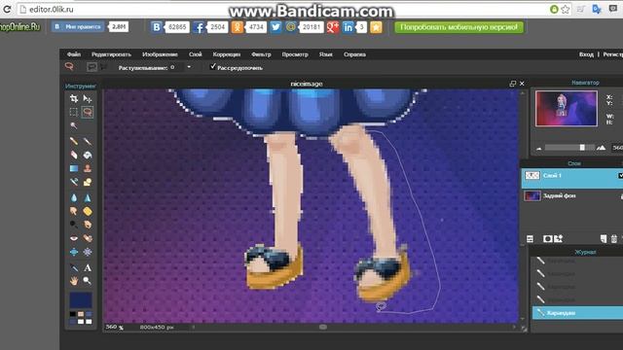The image size is (623, 350).
Task: Select the Dodge tool
Action: tap(74, 225)
